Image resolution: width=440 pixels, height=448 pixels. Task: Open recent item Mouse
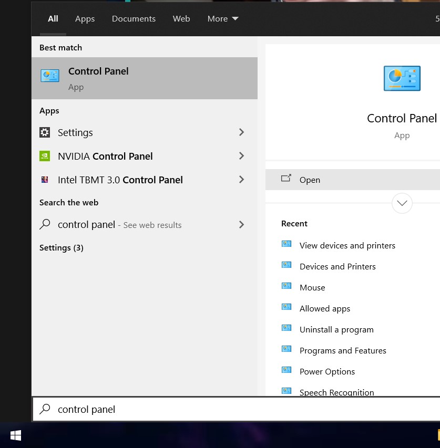(312, 288)
